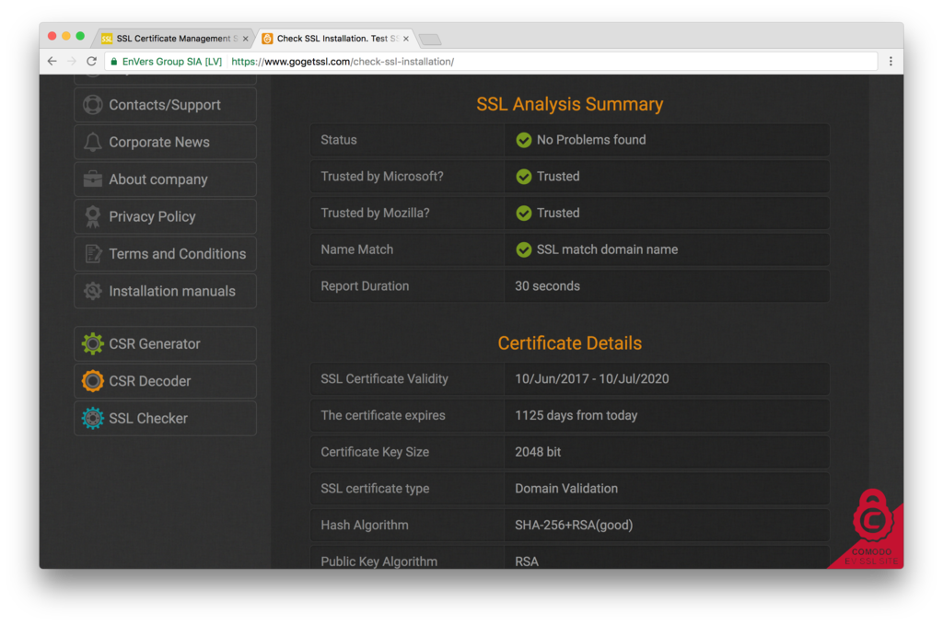This screenshot has width=943, height=625.
Task: Go back with the browser back arrow
Action: click(52, 62)
